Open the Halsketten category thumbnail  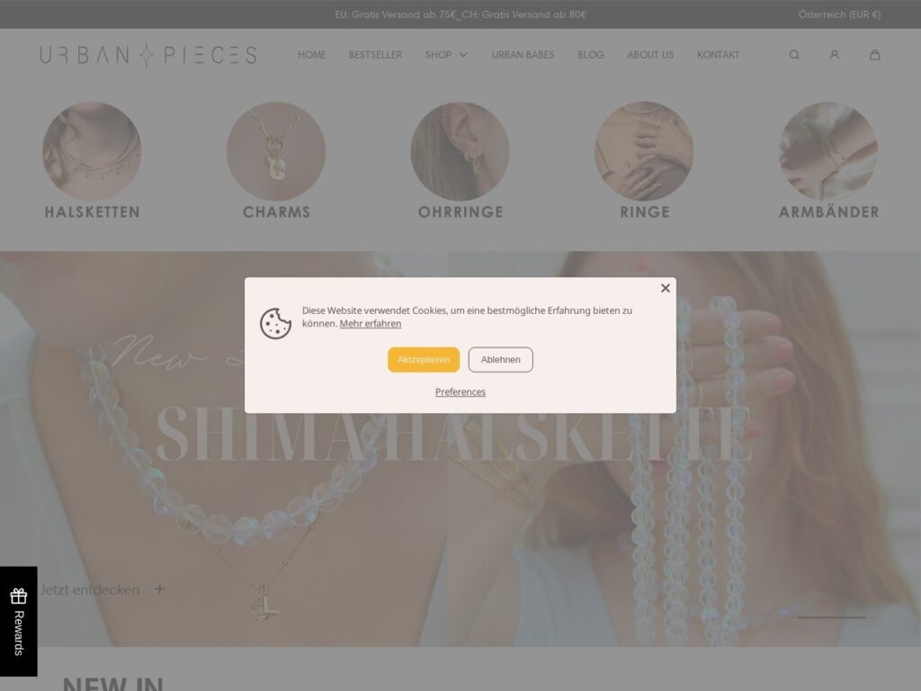point(93,151)
